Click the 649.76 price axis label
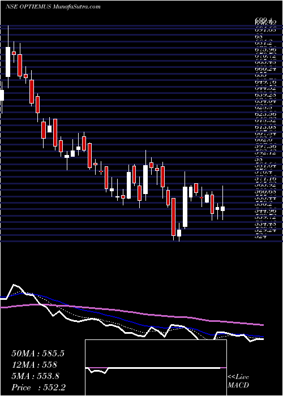This screenshot has height=396, width=283. pyautogui.click(x=265, y=82)
